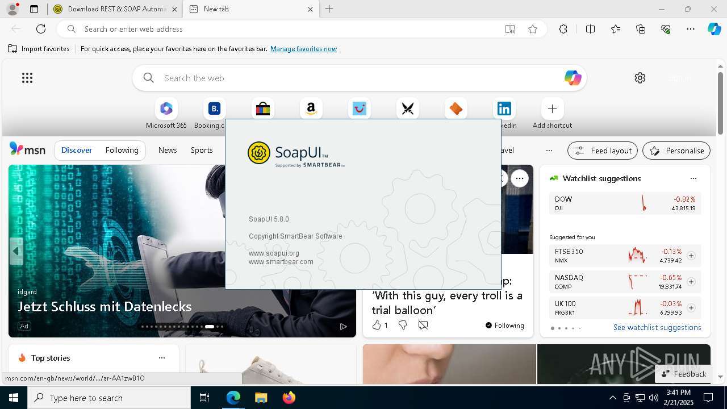Open the Feed layout options
This screenshot has height=409, width=727.
603,151
